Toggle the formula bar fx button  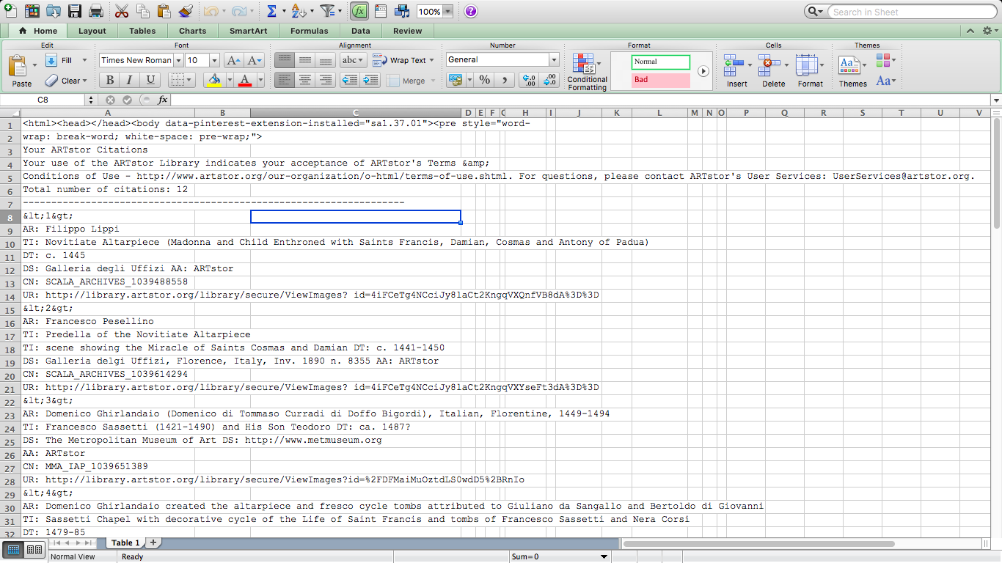click(359, 11)
